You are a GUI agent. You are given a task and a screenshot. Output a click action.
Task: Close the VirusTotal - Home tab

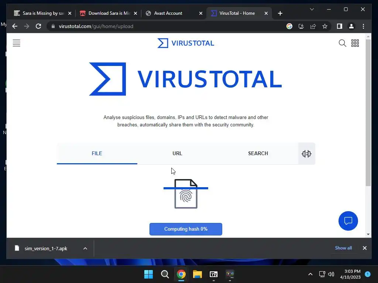pos(266,13)
